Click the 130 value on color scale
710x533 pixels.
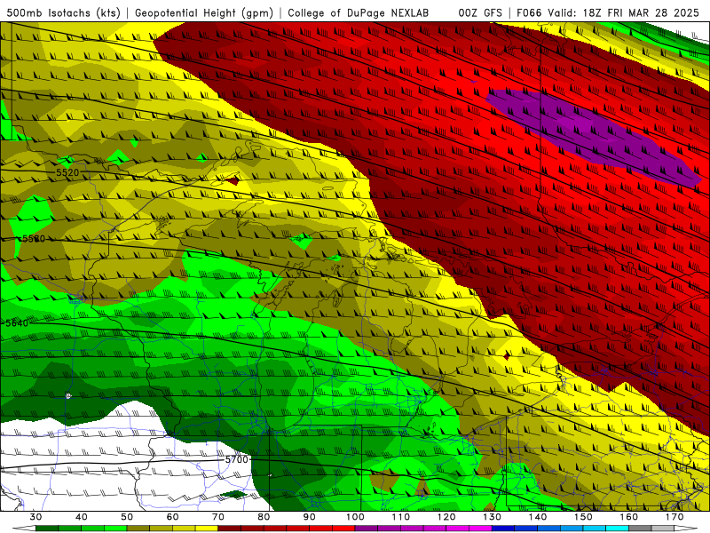493,517
